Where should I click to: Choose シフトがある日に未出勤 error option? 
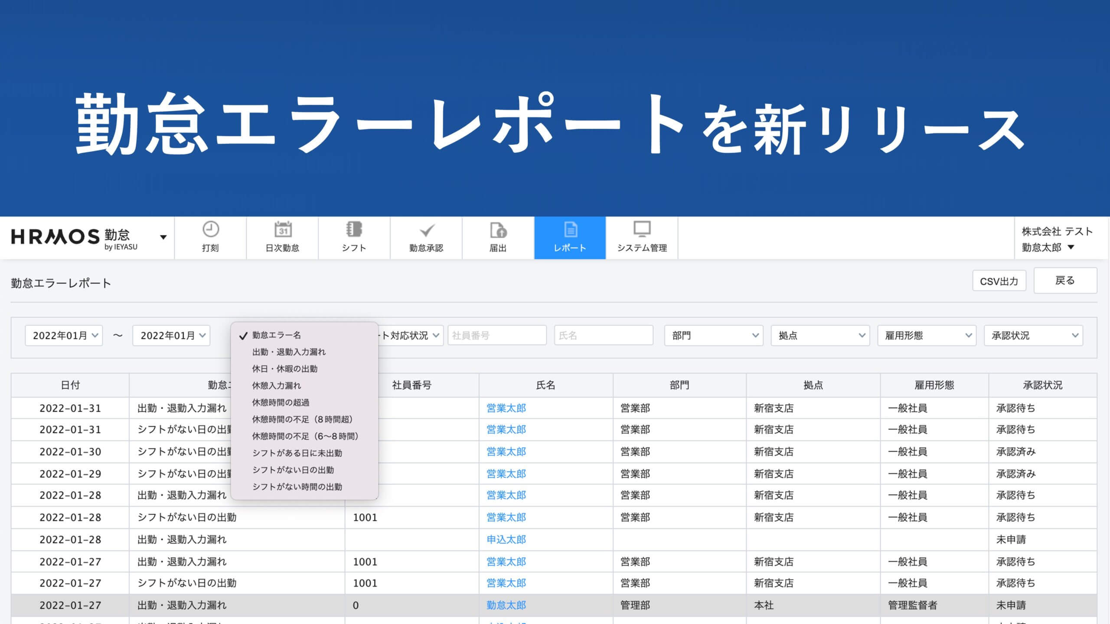pyautogui.click(x=297, y=453)
